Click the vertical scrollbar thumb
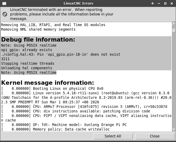This screenshot has width=176, height=142. pos(174,31)
